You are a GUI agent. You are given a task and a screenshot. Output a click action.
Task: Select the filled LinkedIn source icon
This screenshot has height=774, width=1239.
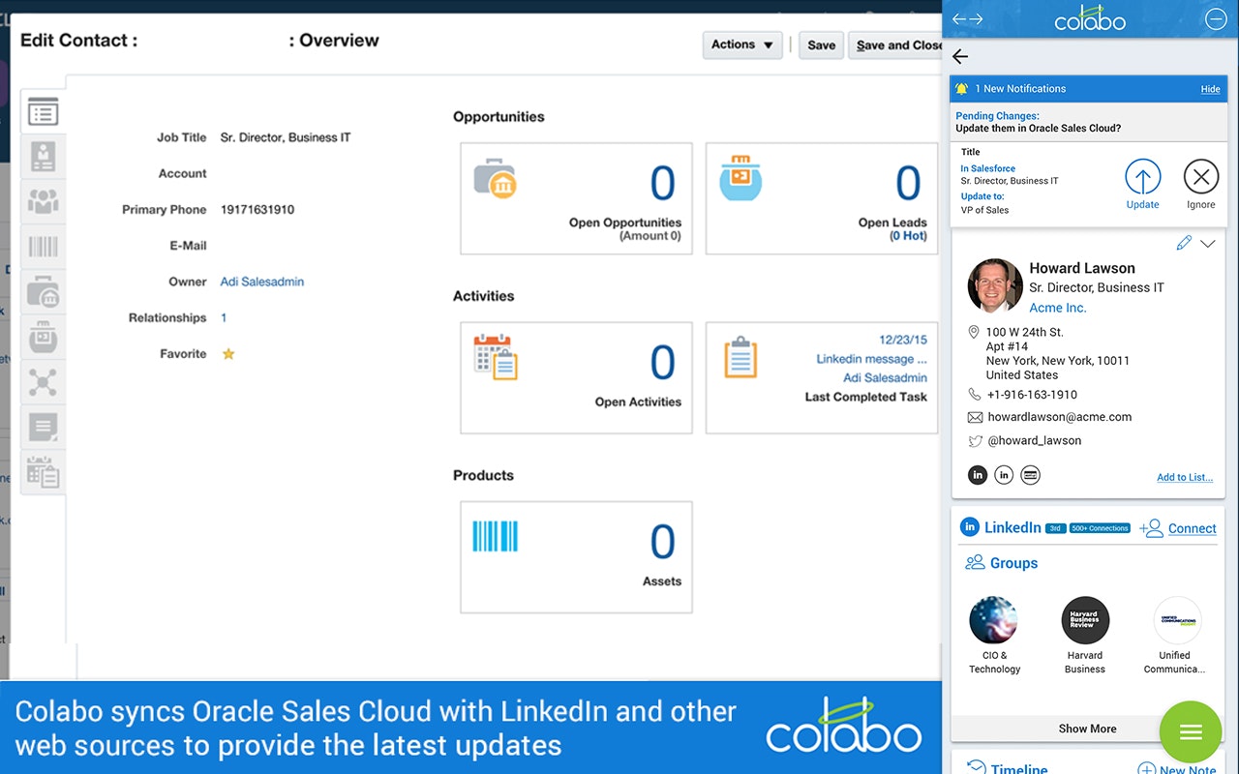978,475
